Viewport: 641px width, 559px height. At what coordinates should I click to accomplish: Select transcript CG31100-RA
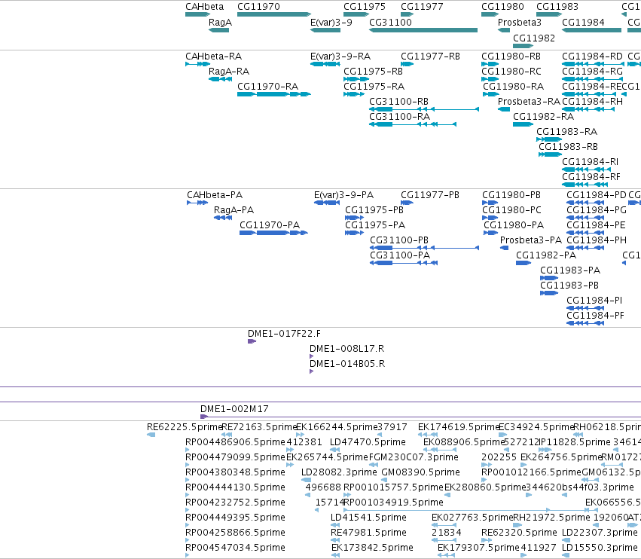(399, 117)
